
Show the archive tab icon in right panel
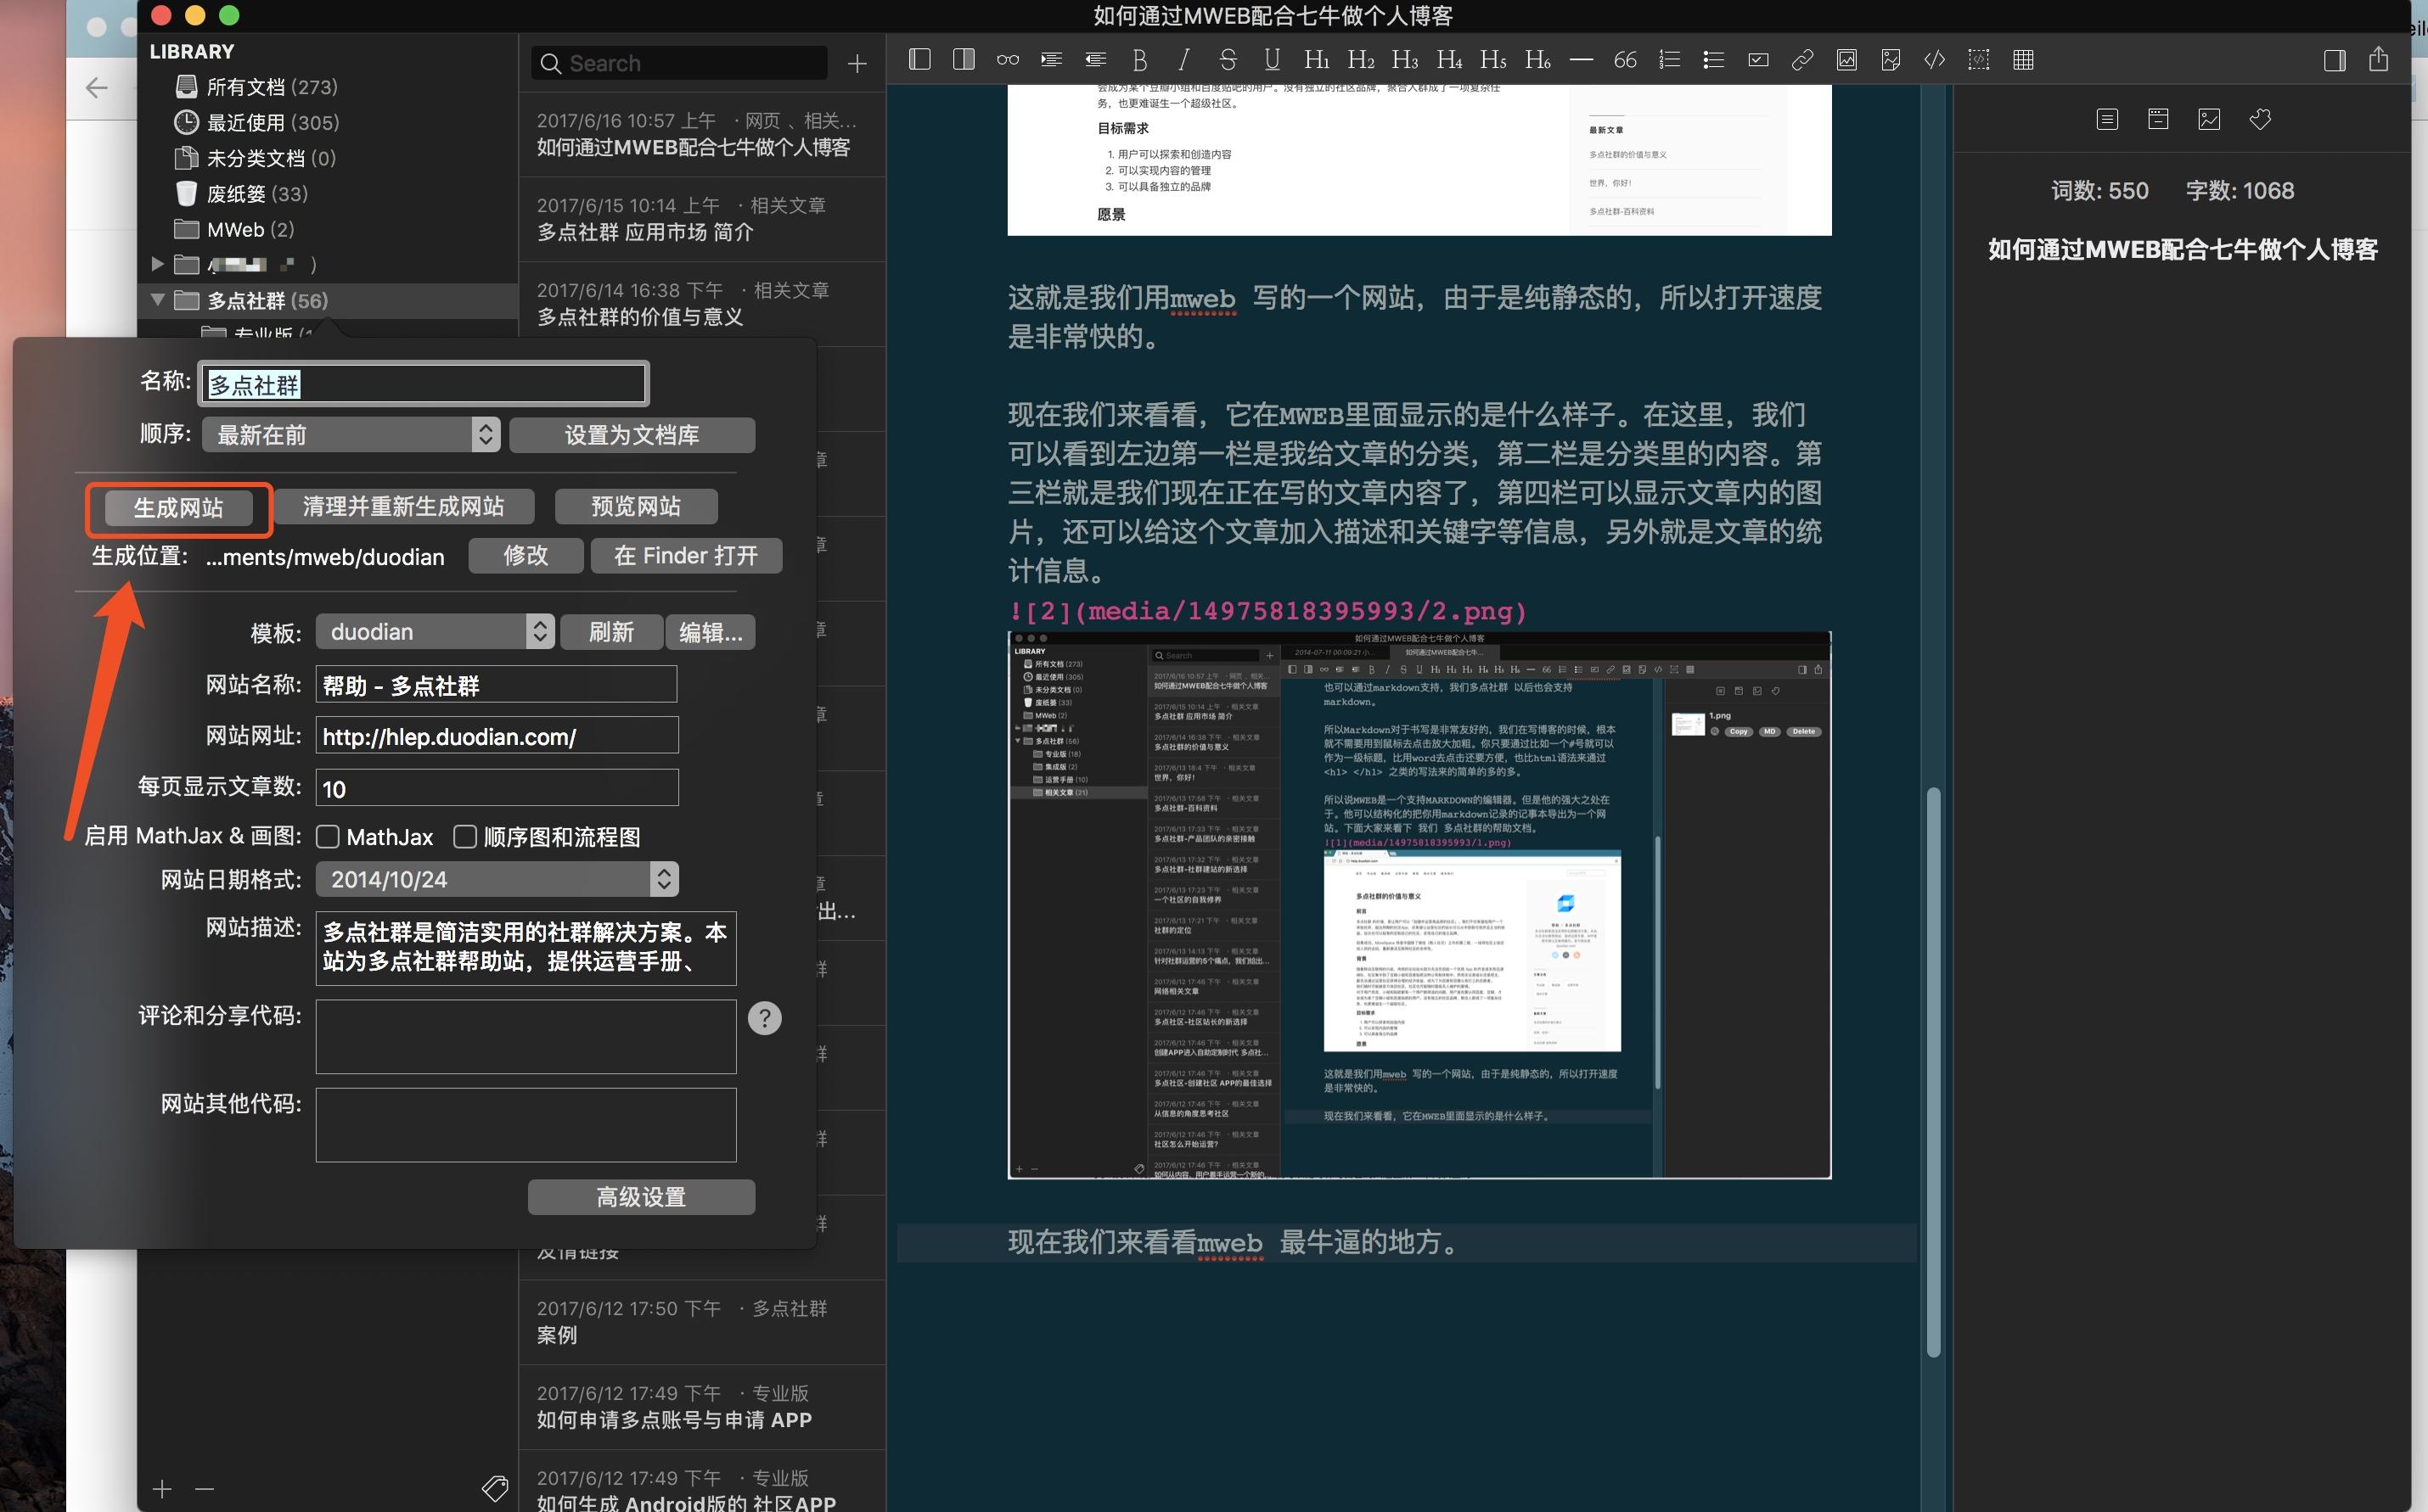(x=2158, y=119)
